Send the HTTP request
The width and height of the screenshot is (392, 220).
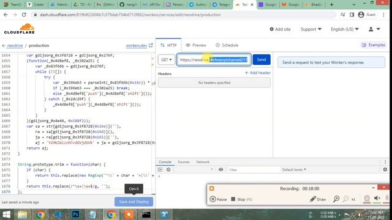point(262,60)
